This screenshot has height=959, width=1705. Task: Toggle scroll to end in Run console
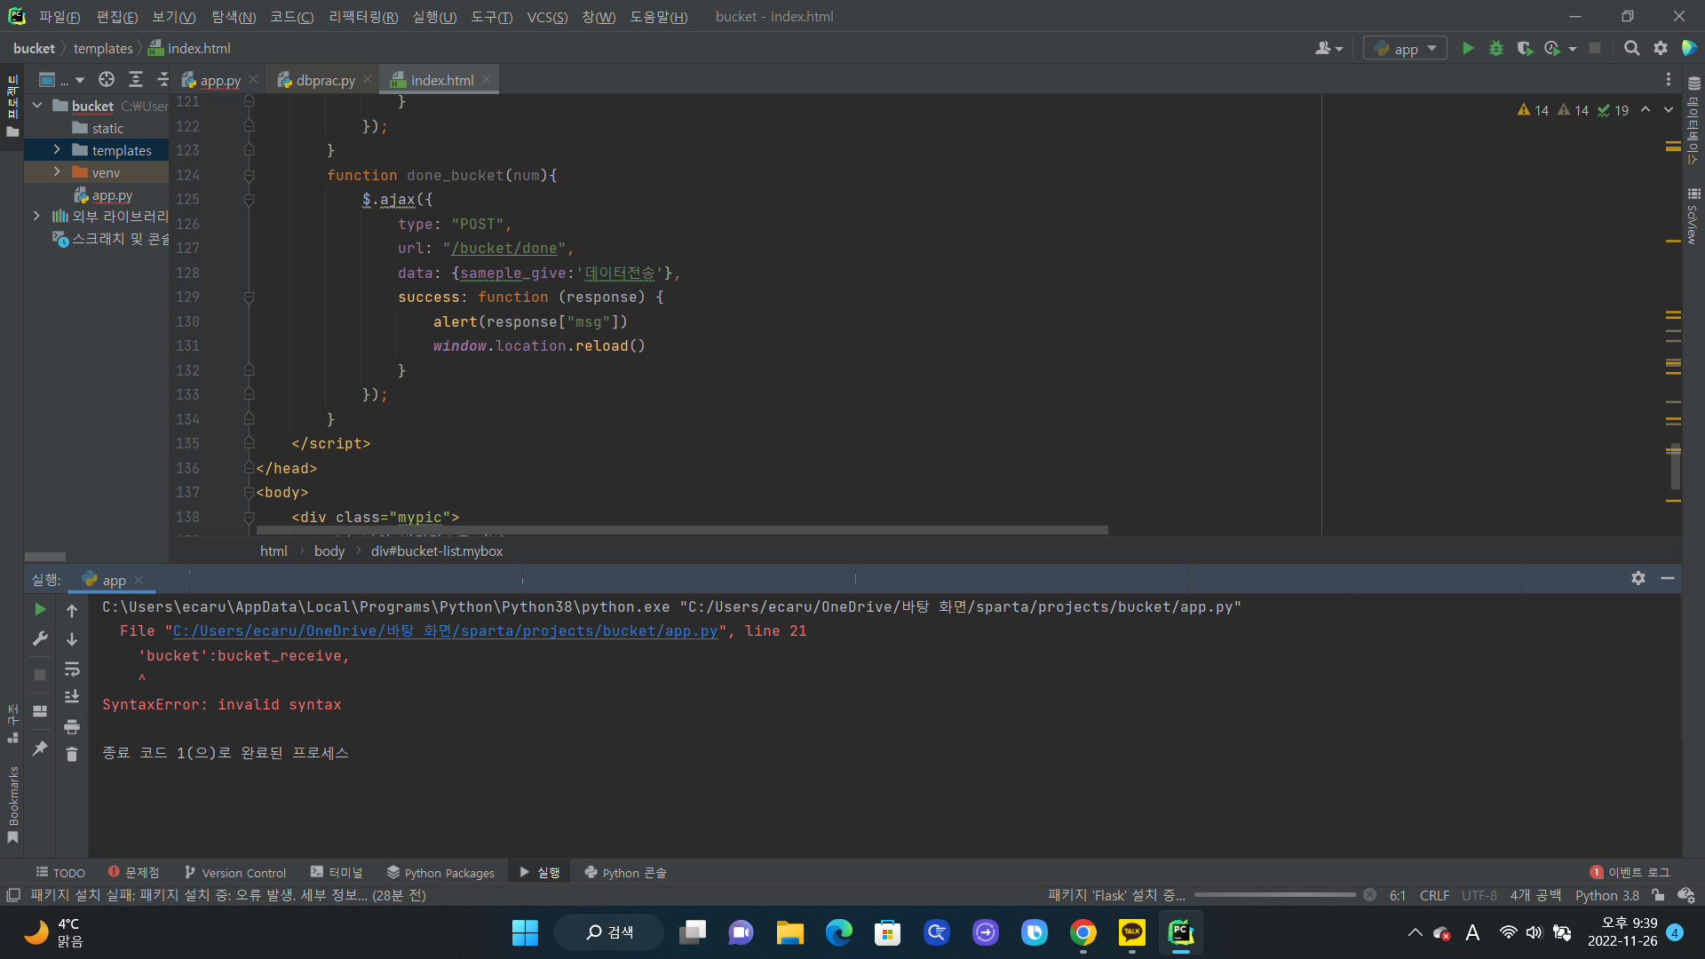[72, 697]
